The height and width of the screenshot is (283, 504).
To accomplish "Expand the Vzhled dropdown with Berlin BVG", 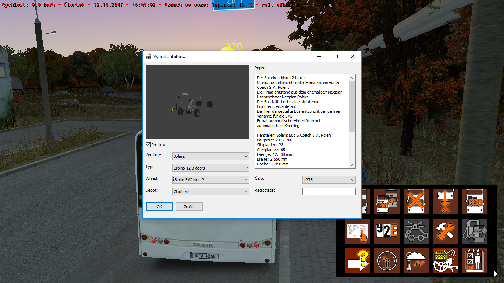I will click(211, 180).
